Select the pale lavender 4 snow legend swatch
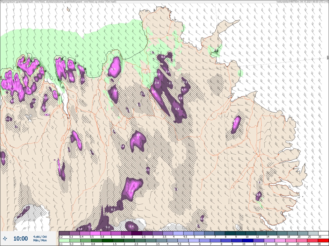Image resolution: width=329 pixels, height=246 pixels. coord(178,233)
